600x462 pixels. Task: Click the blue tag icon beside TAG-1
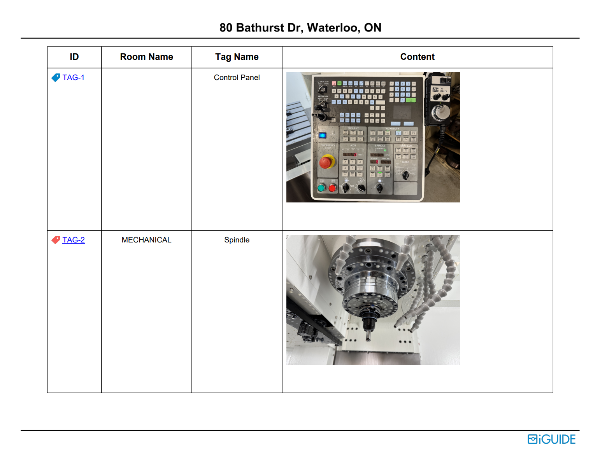[56, 78]
